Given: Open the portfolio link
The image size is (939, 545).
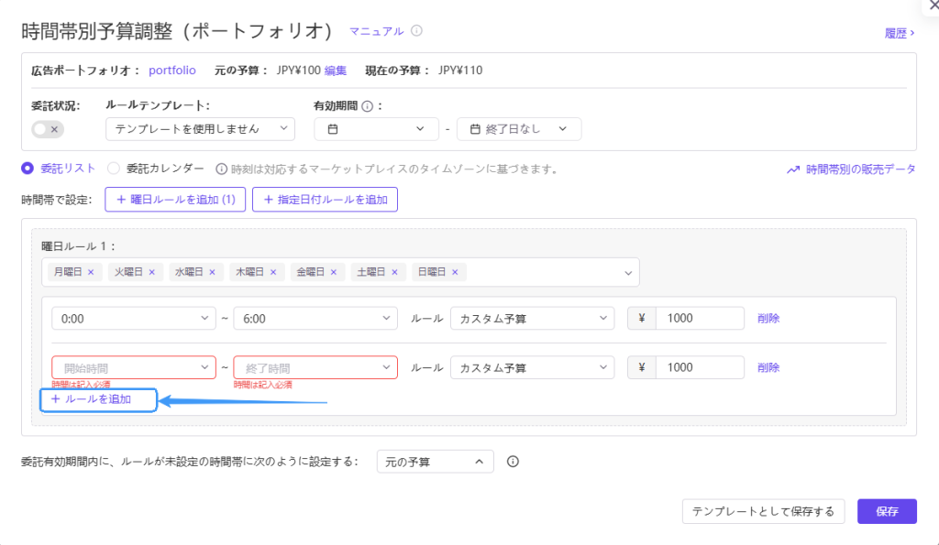Looking at the screenshot, I should click(171, 70).
